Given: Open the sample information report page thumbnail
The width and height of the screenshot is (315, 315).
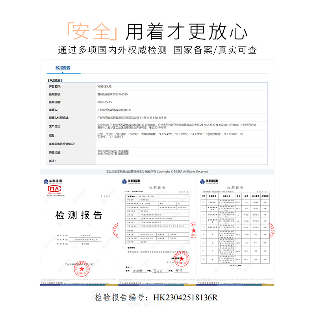Looking at the screenshot, I should tap(157, 230).
